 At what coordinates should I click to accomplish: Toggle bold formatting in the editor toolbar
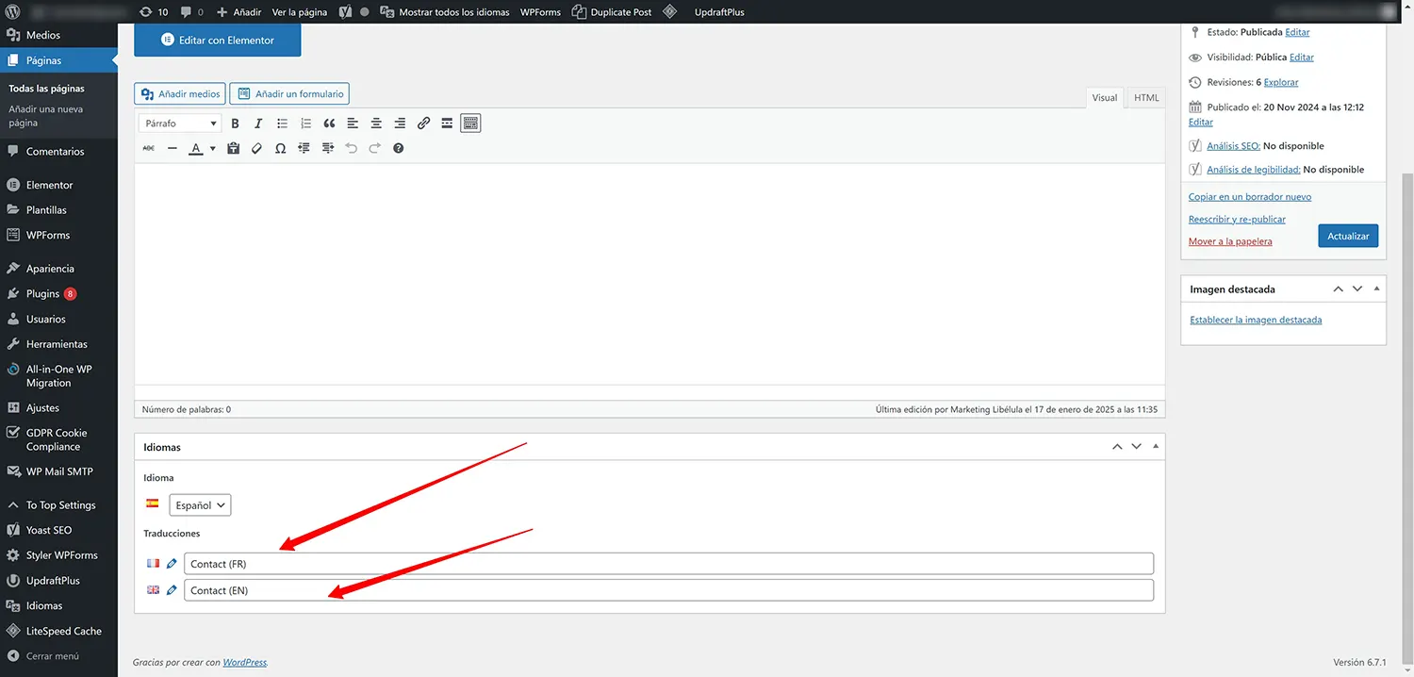(235, 124)
